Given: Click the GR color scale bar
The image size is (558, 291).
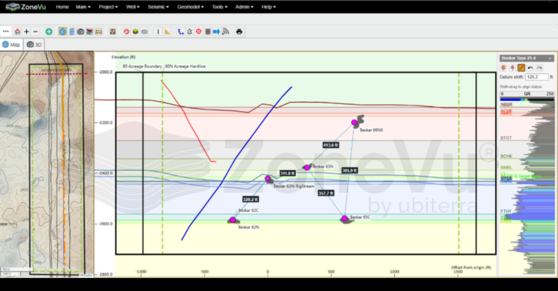Looking at the screenshot, I should point(527,100).
